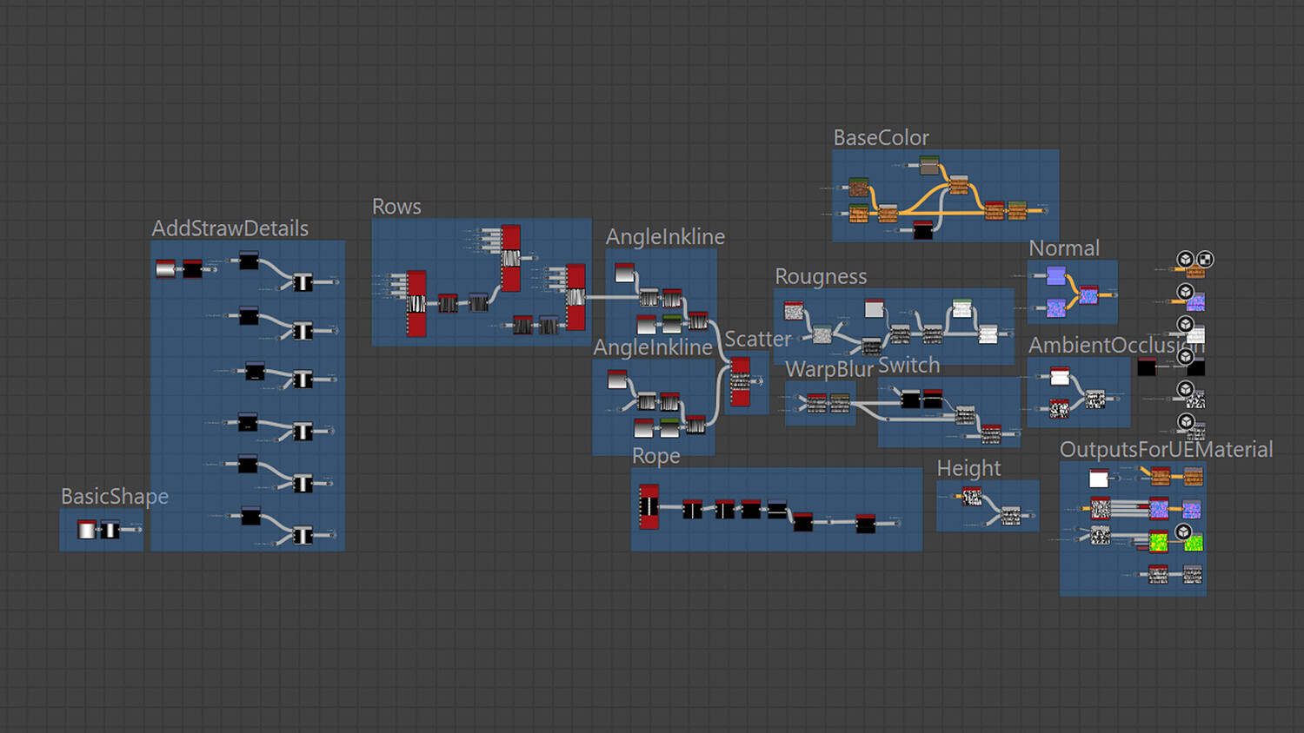The image size is (1304, 733).
Task: Click the Scatter frame label
Action: [758, 339]
